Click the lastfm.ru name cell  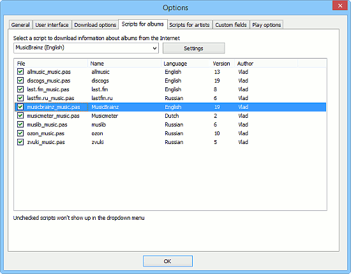(102, 98)
